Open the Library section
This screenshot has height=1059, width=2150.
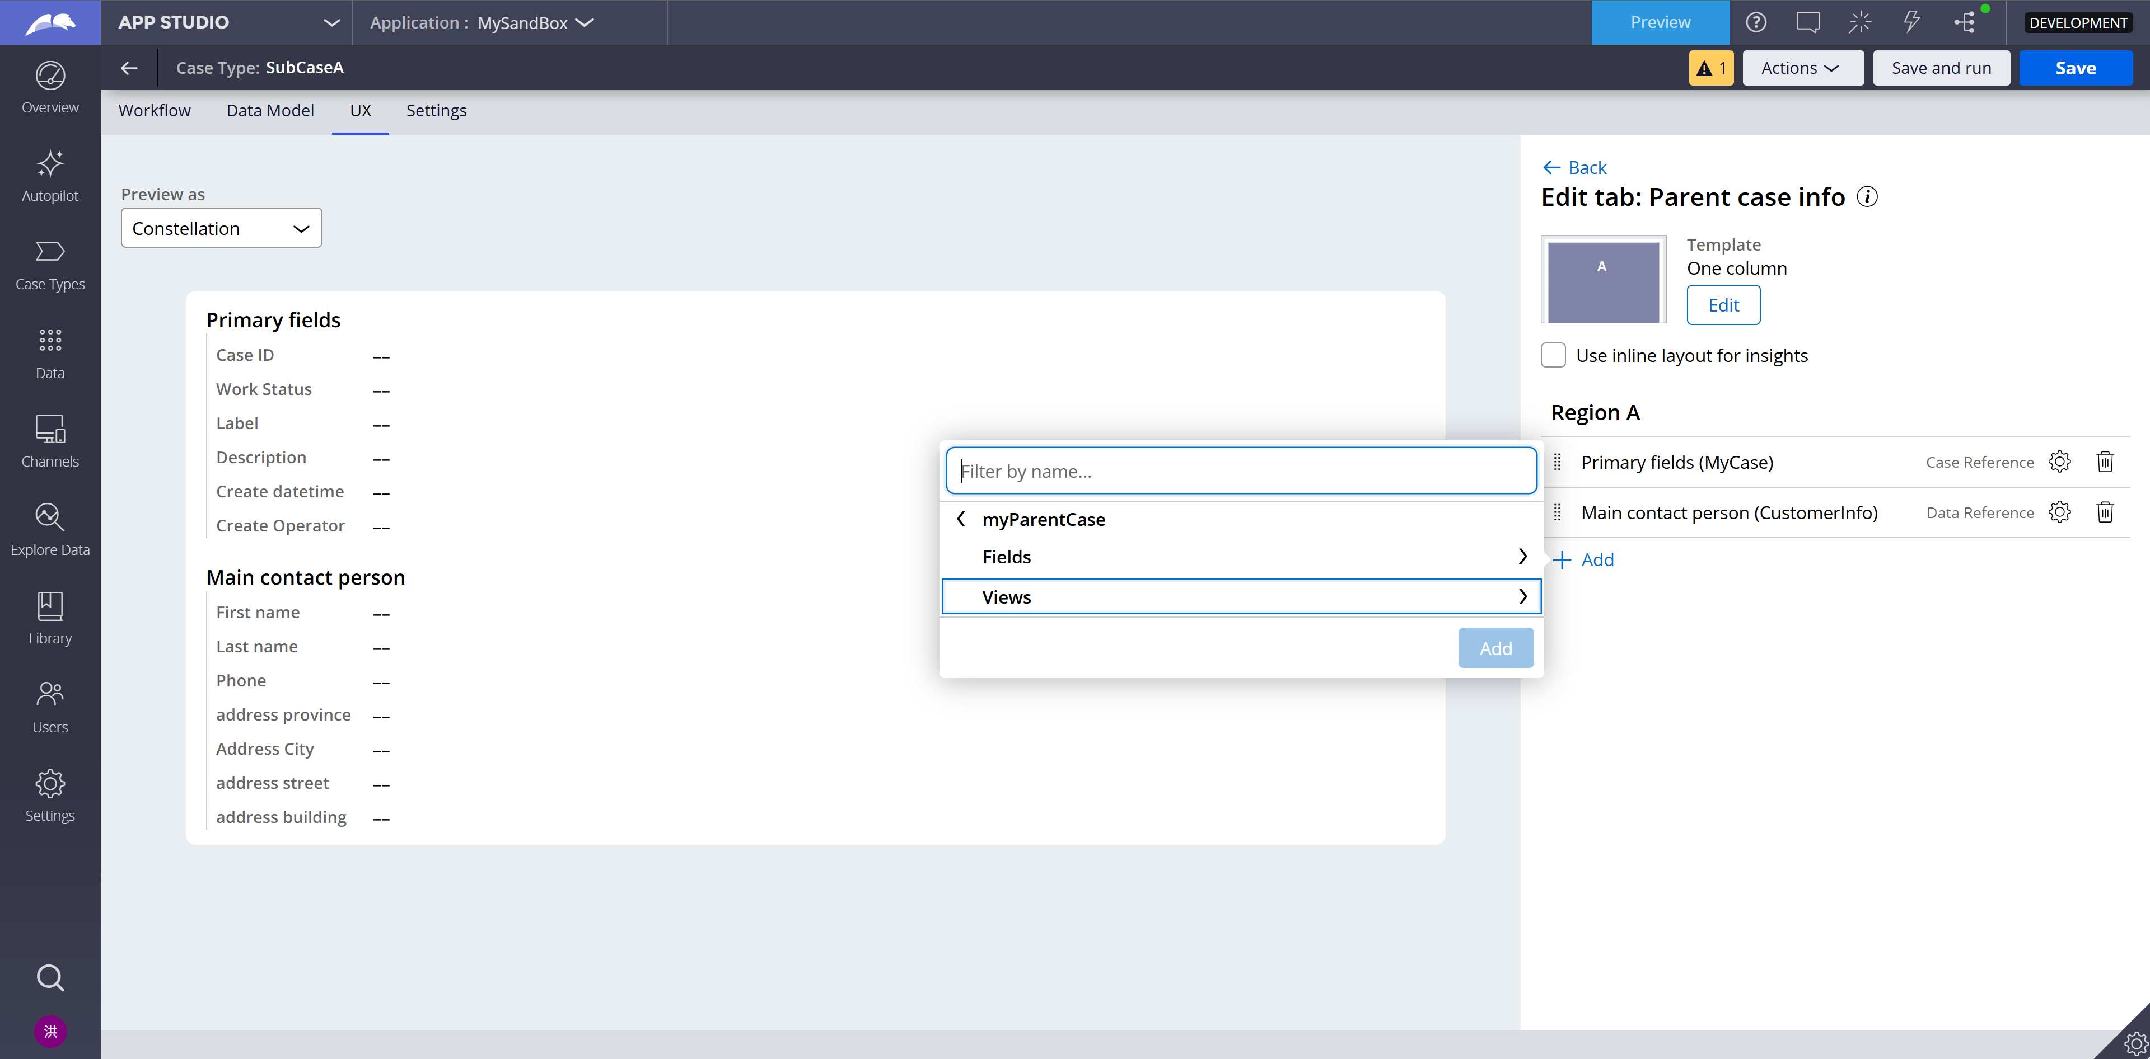pyautogui.click(x=50, y=619)
